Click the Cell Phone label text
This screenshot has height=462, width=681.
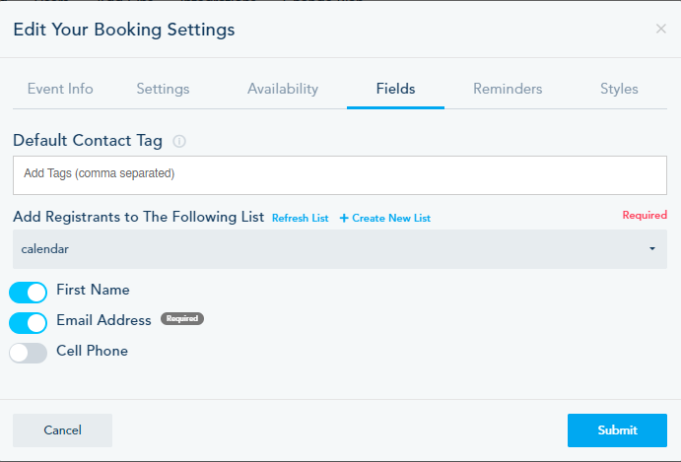[92, 351]
